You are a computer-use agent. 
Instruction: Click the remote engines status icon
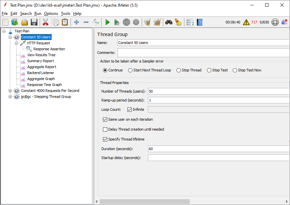(x=275, y=22)
